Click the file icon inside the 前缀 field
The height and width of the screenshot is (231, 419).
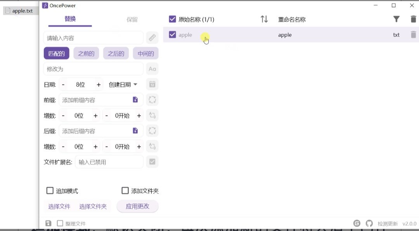(x=135, y=100)
